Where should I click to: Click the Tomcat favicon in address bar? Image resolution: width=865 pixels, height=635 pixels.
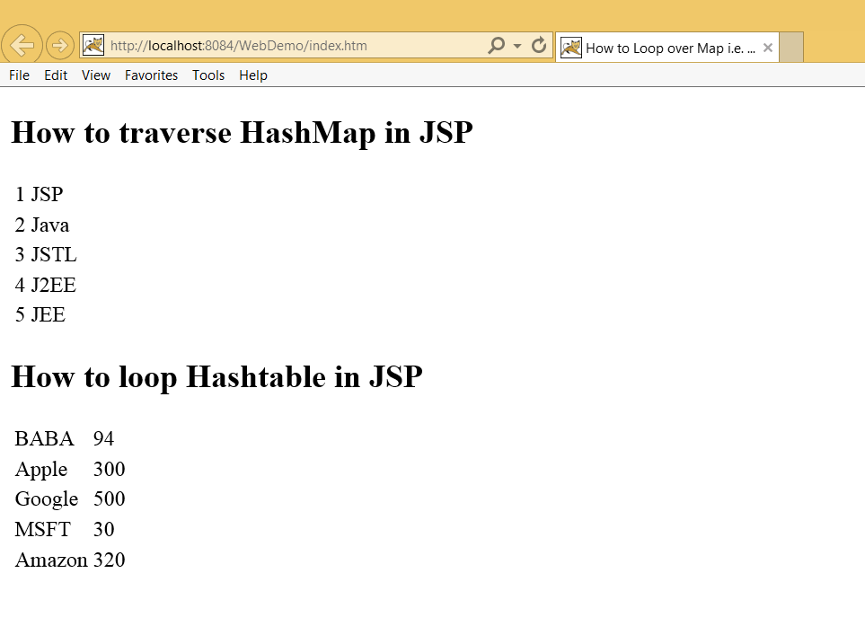(x=93, y=45)
